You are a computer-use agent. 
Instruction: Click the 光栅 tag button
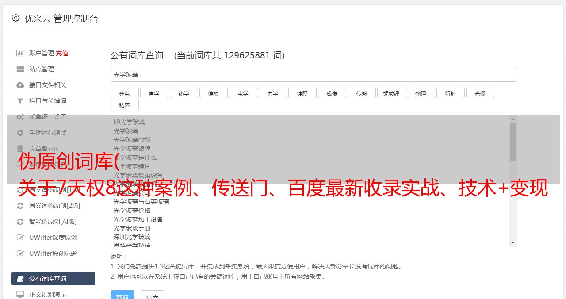pos(480,93)
